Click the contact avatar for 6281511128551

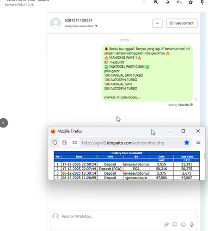pyautogui.click(x=55, y=23)
